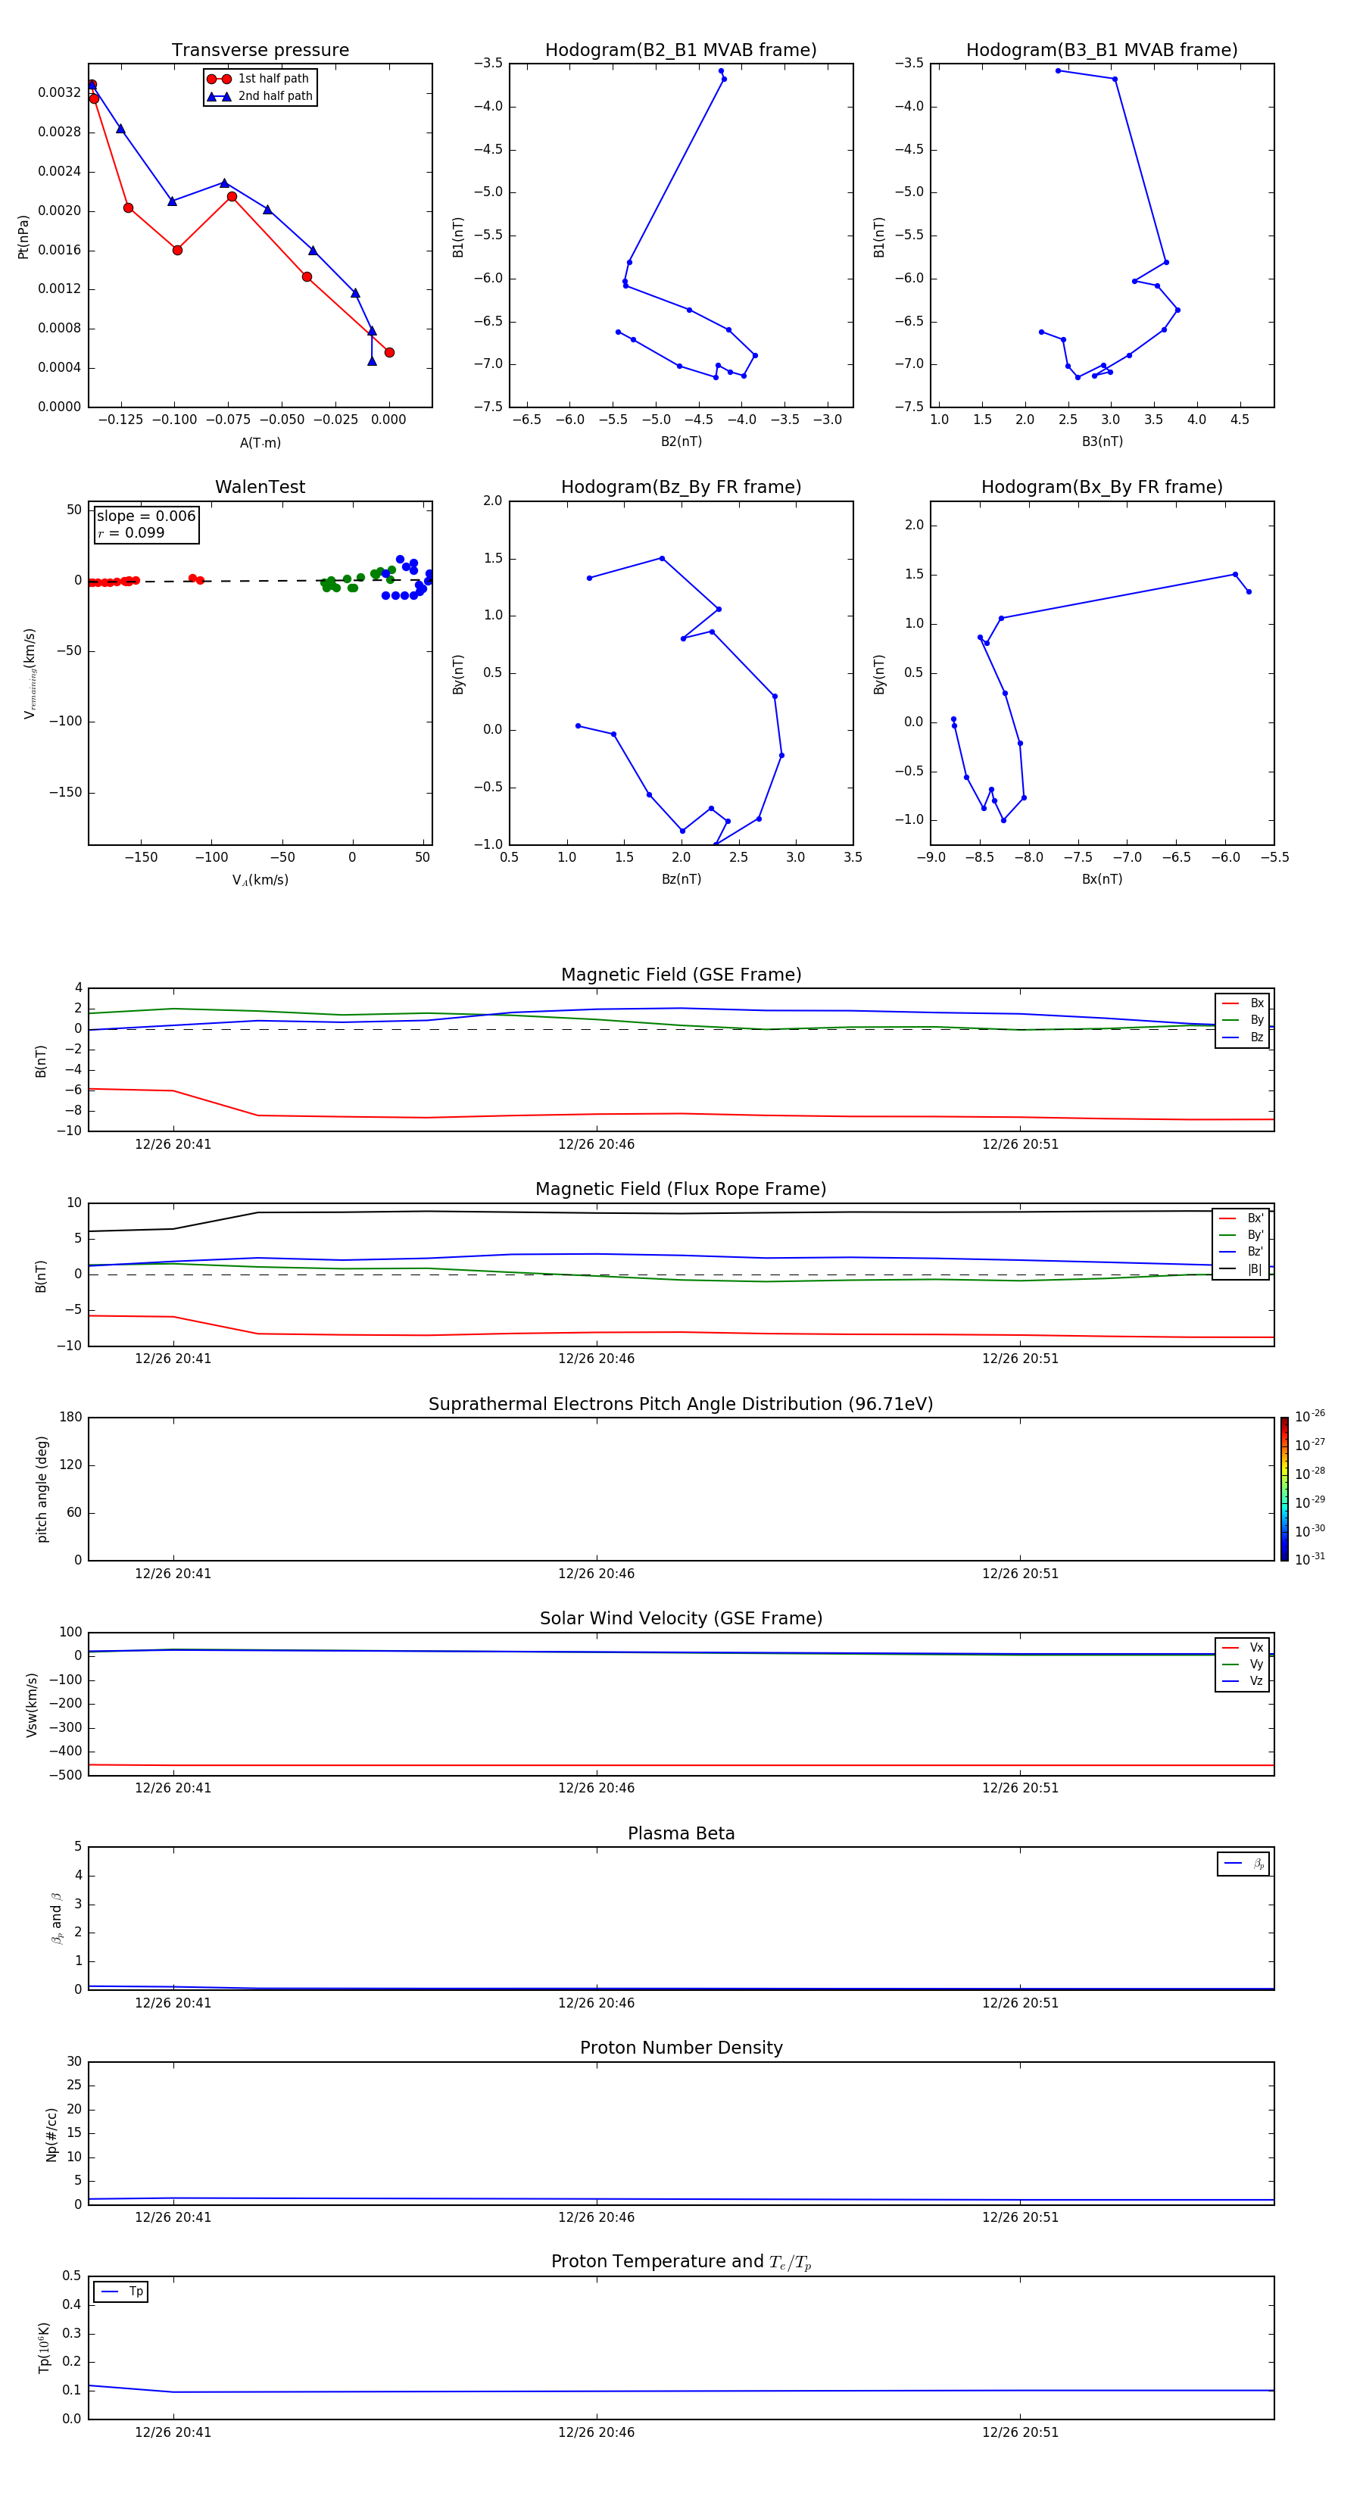Click "12/26 20:46" tick under Proton Temperature plot
The width and height of the screenshot is (1363, 2499).
pos(597,2432)
